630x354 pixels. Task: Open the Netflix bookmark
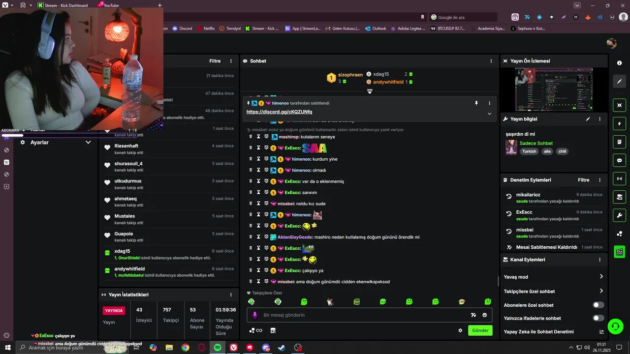click(206, 29)
